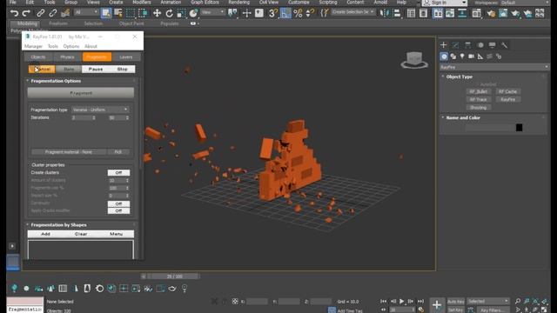The height and width of the screenshot is (313, 557).
Task: Click the RF Cache object button
Action: click(x=507, y=91)
